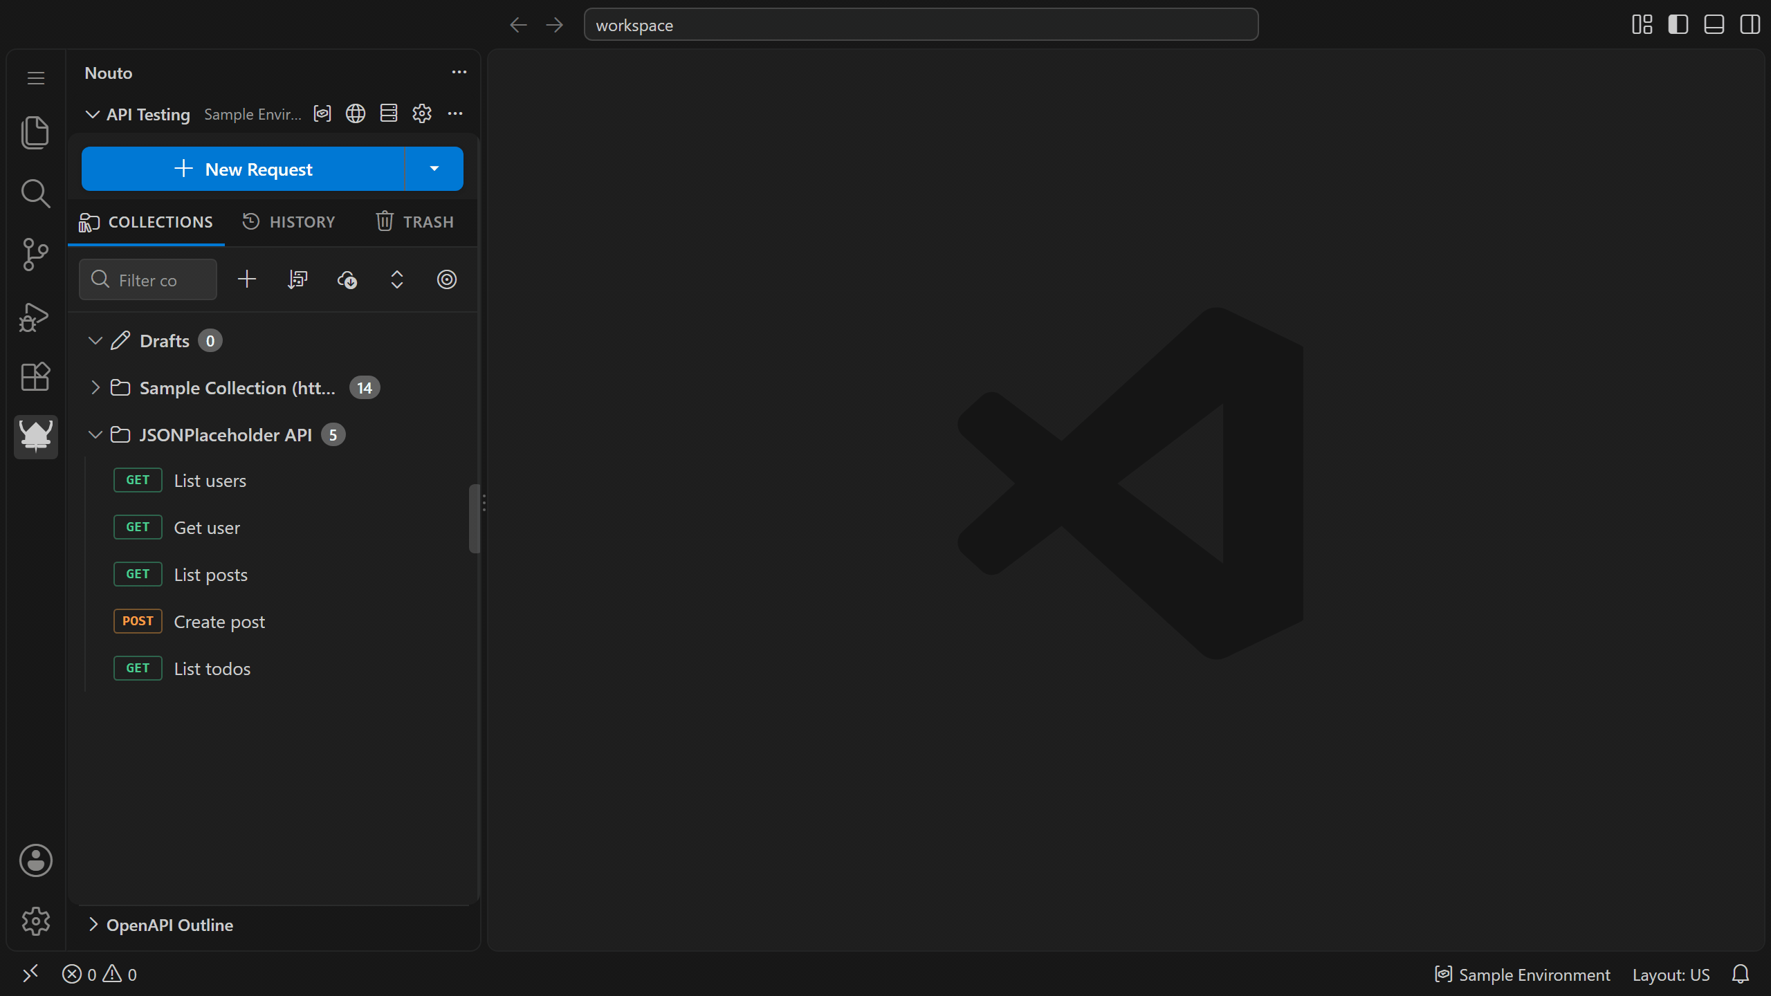Image resolution: width=1771 pixels, height=996 pixels.
Task: Select the Nouto icon in activity bar
Action: click(x=35, y=436)
